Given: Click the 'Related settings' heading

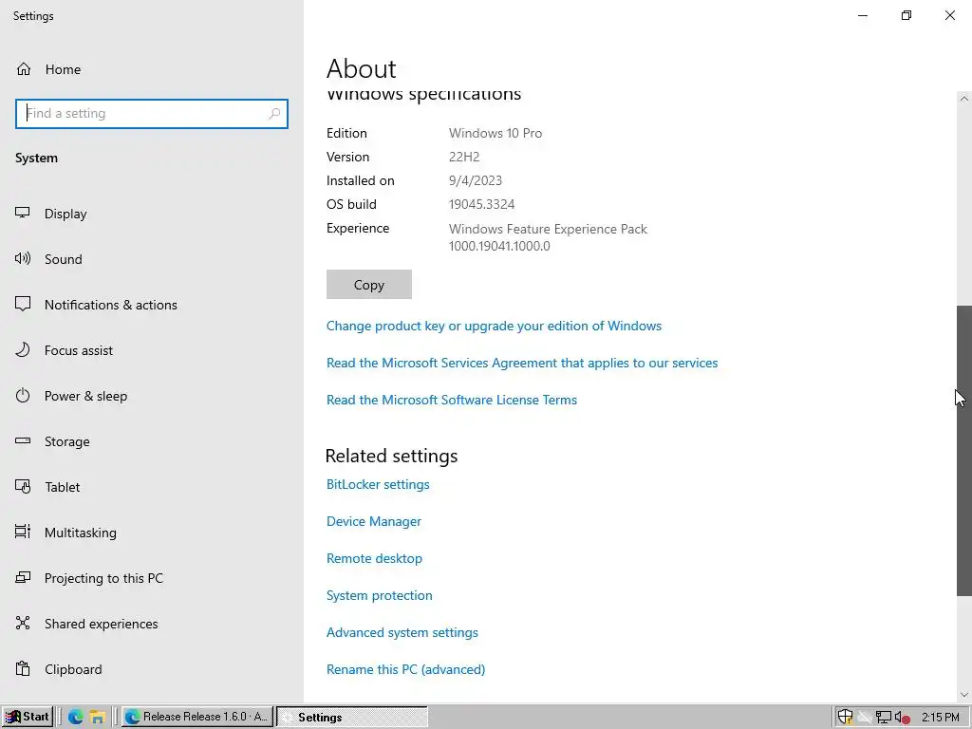Looking at the screenshot, I should 391,457.
